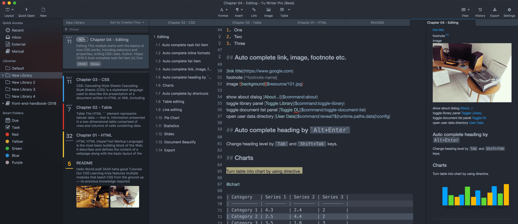Switch to Chapter 03 - CSS tab
The width and height of the screenshot is (518, 224).
182,23
